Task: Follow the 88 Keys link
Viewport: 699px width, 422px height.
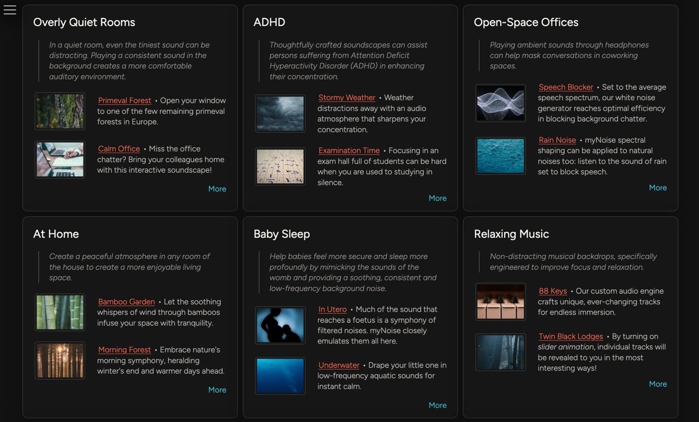Action: coord(553,291)
